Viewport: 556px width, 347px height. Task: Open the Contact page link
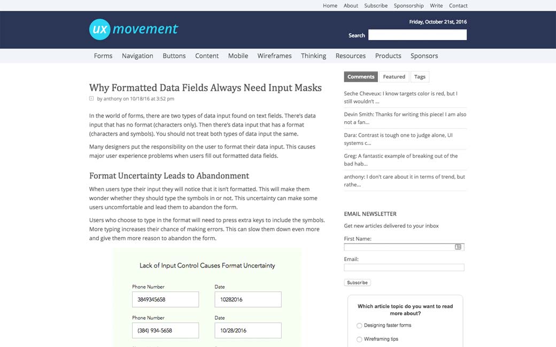coord(458,6)
